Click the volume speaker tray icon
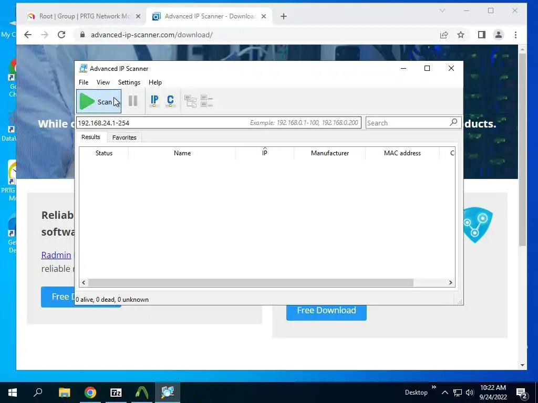This screenshot has width=538, height=403. tap(470, 393)
